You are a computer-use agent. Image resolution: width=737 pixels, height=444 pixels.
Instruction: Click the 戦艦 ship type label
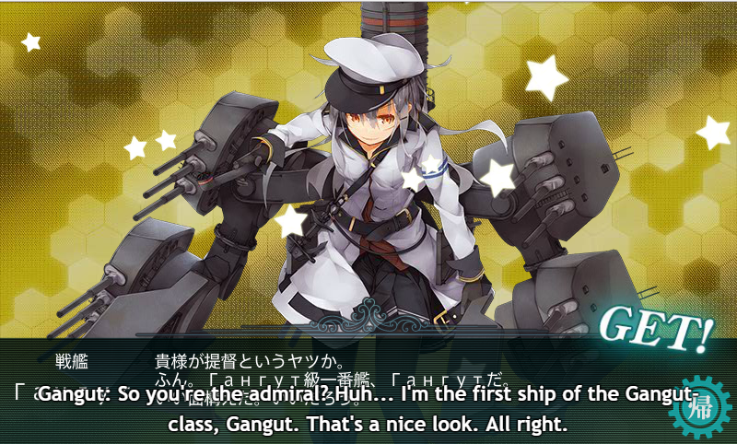click(x=72, y=361)
